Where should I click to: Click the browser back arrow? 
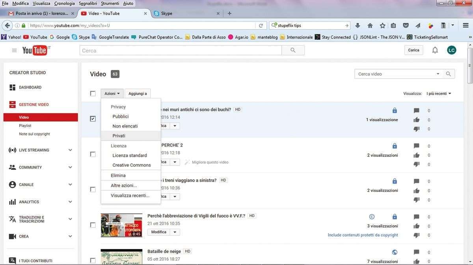(x=7, y=26)
